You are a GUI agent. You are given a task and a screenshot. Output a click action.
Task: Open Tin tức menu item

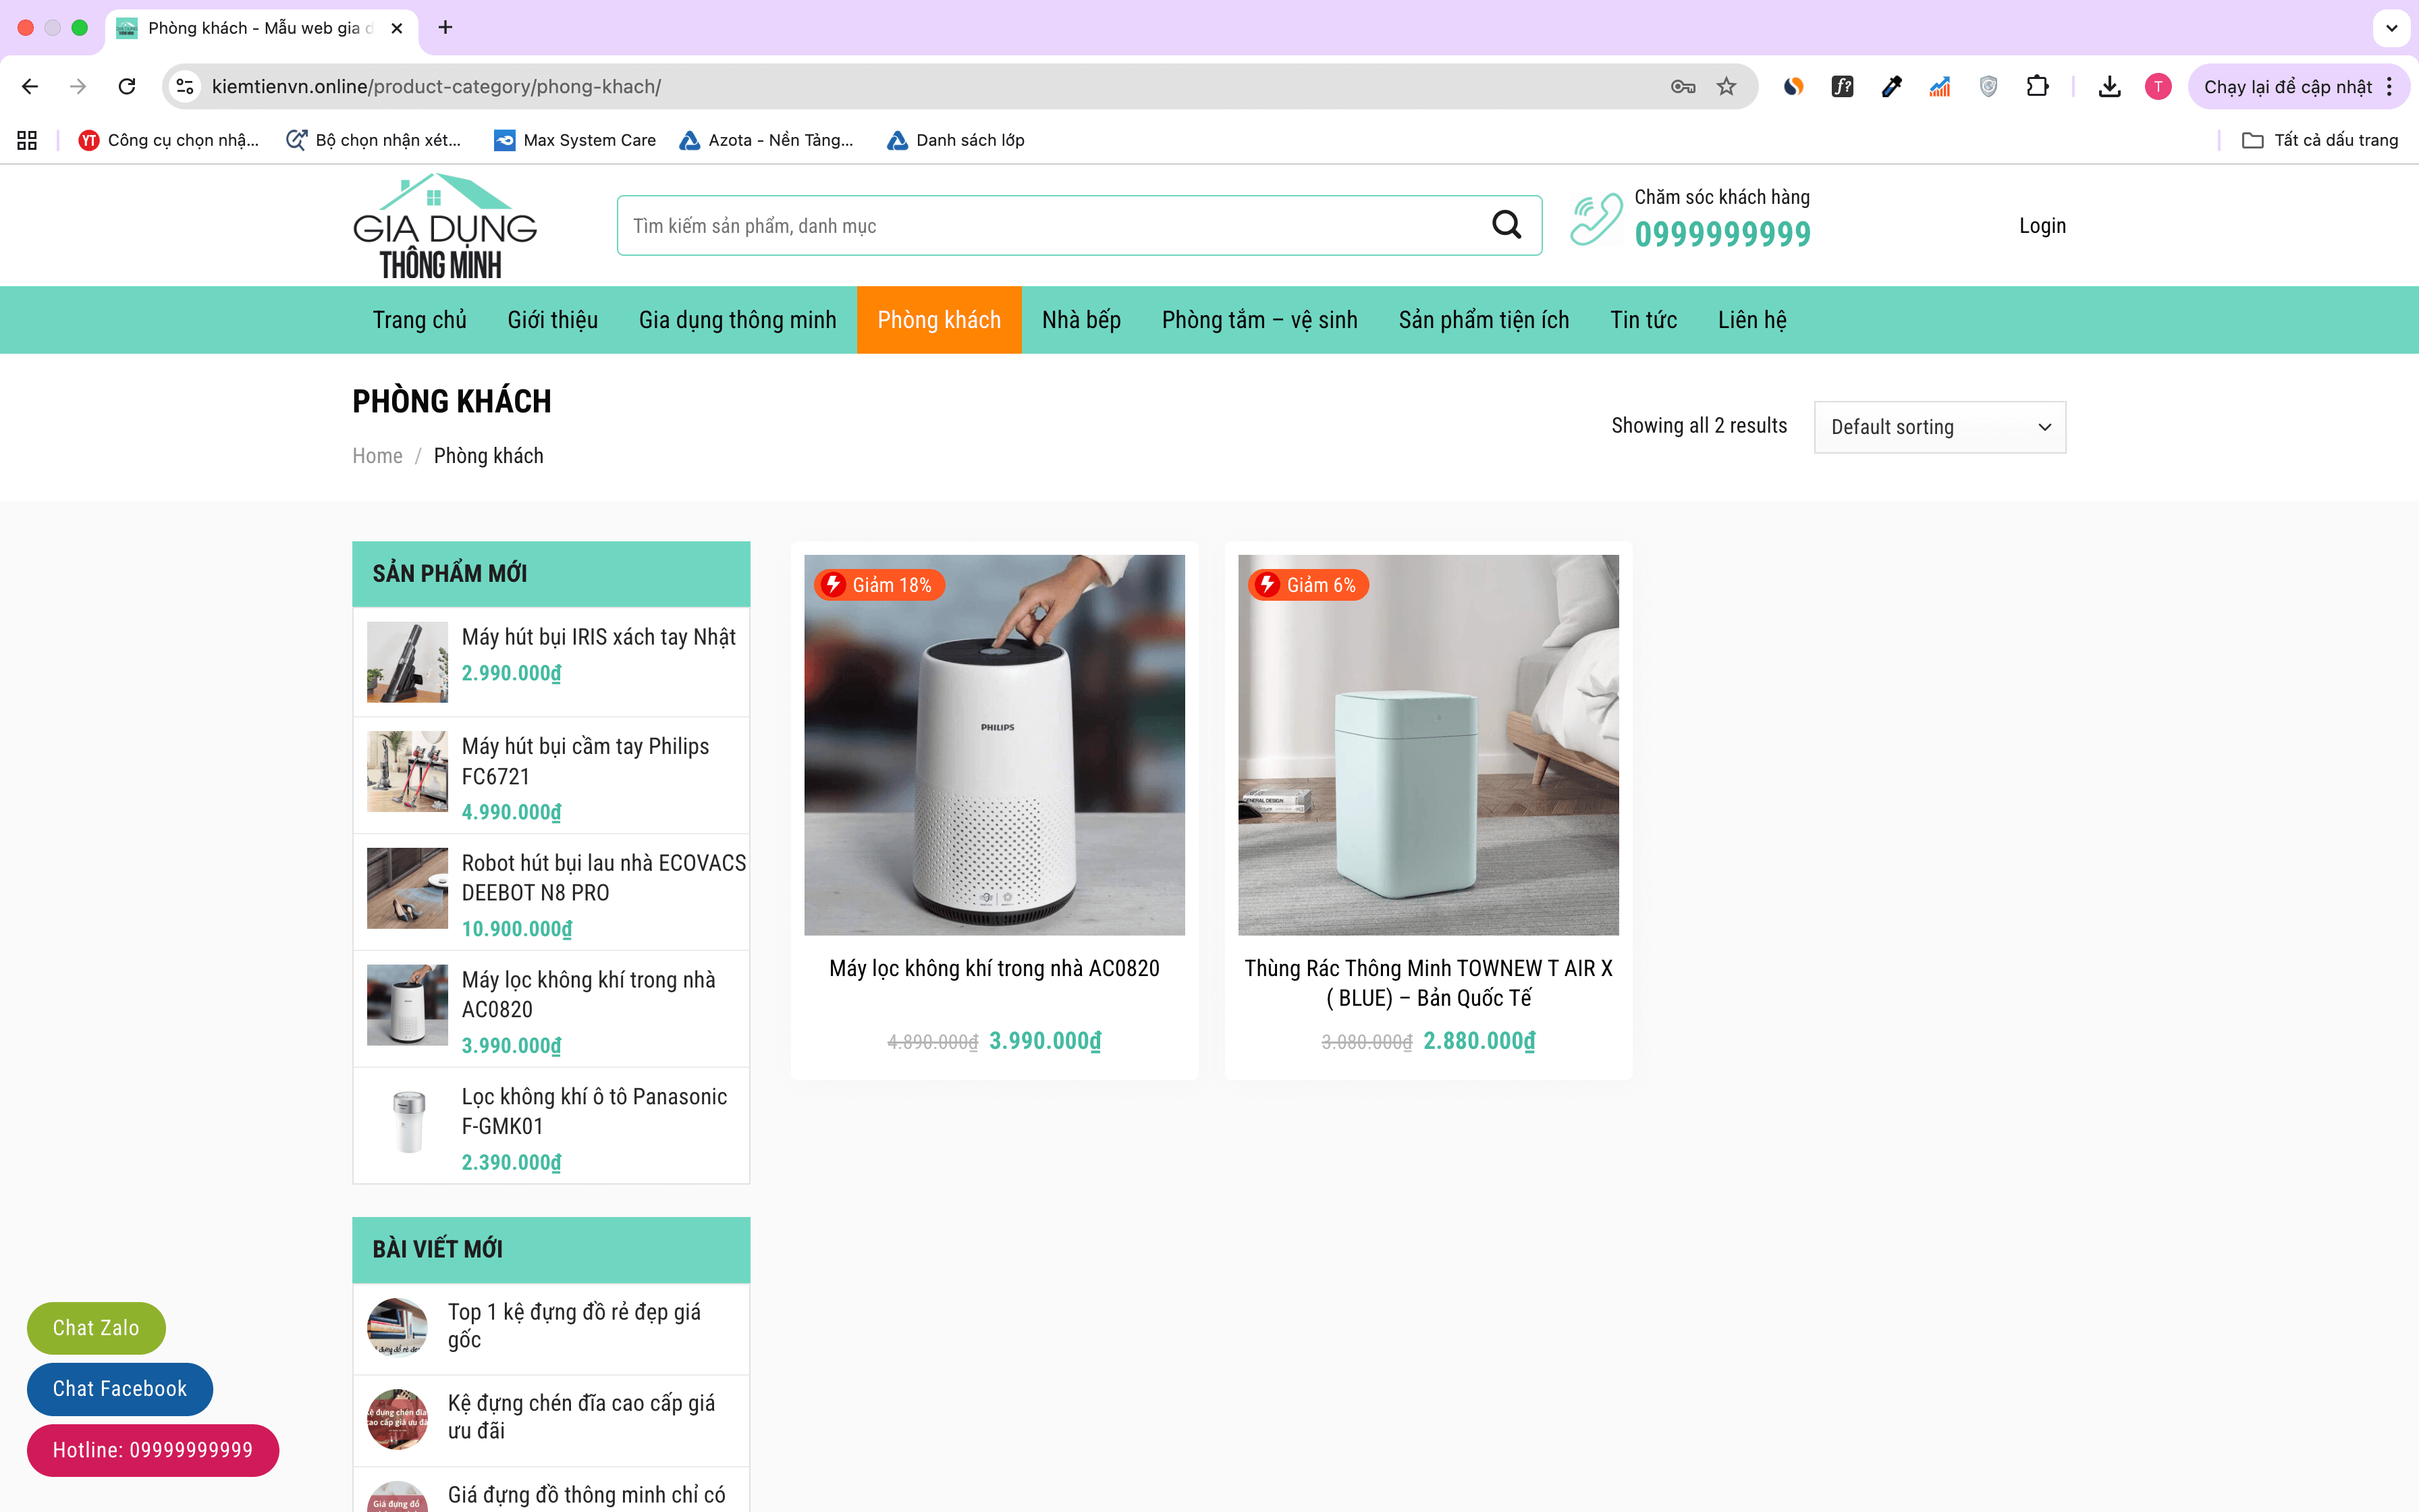coord(1642,320)
